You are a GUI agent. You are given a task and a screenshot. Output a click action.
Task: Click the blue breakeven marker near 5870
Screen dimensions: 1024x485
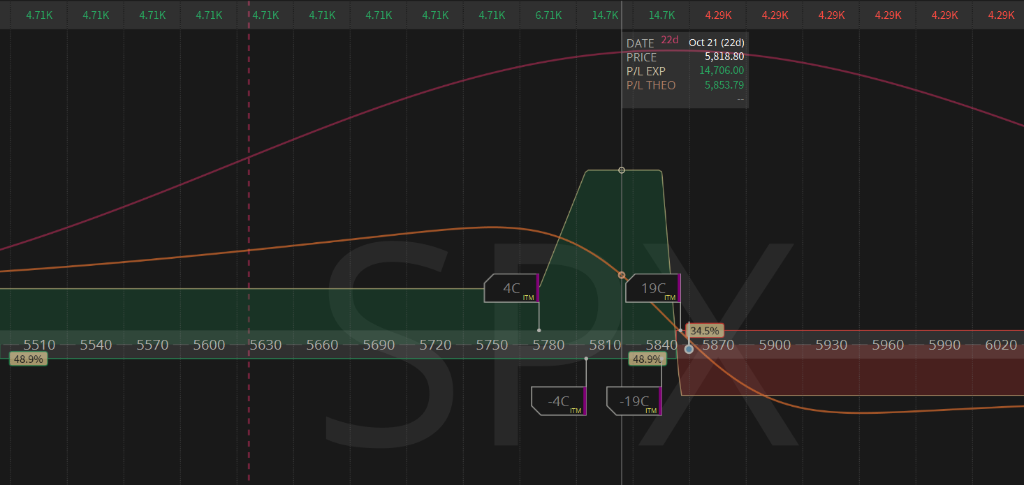point(689,349)
